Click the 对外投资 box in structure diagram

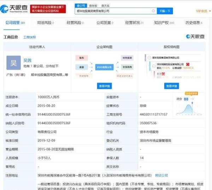pyautogui.click(x=127, y=58)
